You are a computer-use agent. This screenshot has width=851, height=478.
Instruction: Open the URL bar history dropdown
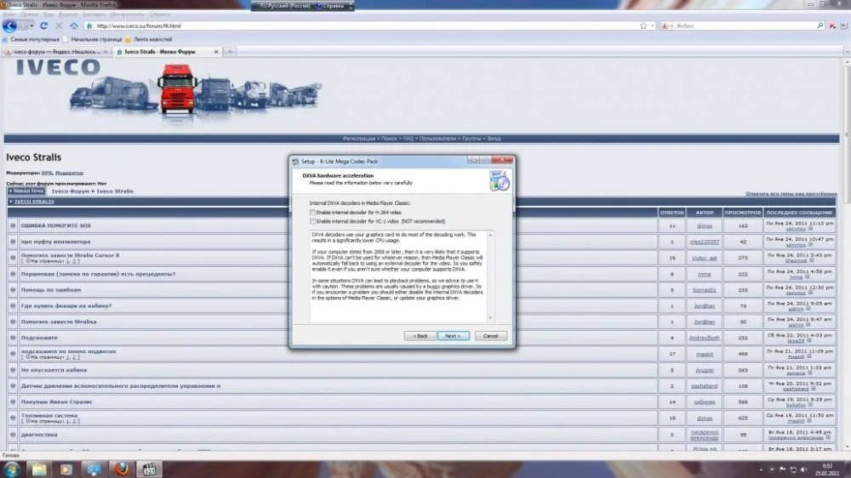[x=652, y=26]
